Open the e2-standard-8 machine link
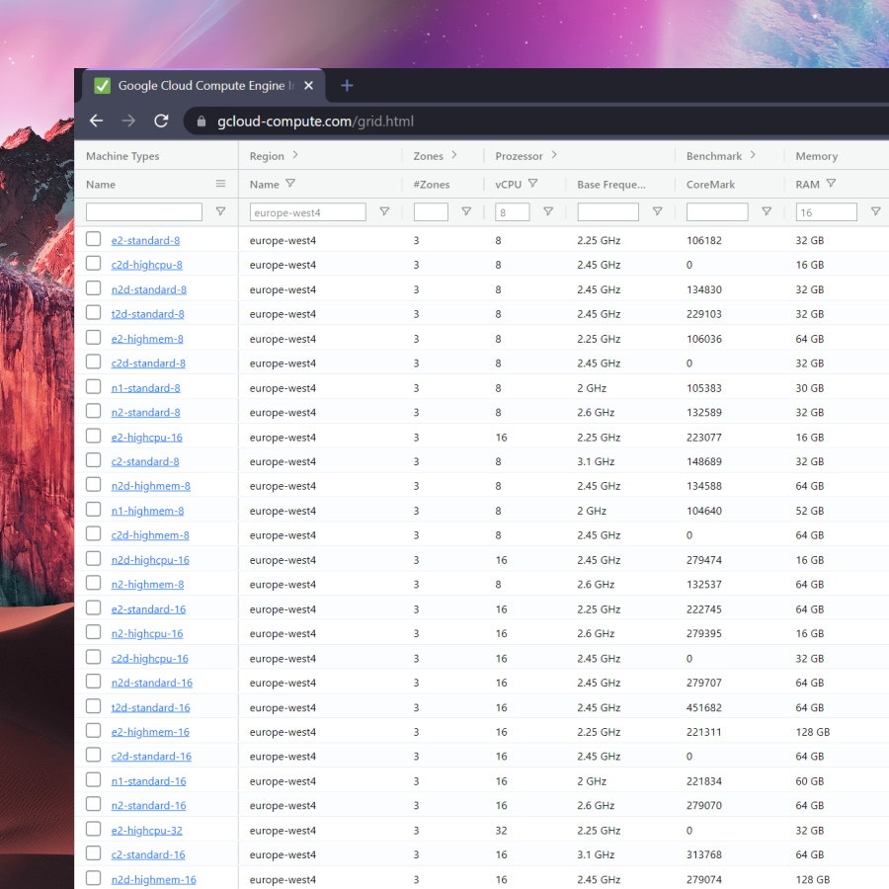 pyautogui.click(x=146, y=240)
